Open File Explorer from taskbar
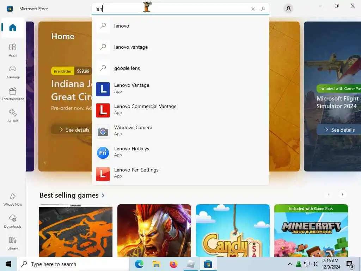Image resolution: width=361 pixels, height=271 pixels. coord(156,264)
